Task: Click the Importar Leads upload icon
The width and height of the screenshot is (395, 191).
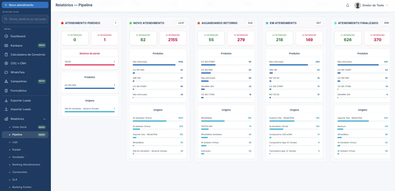Action: [x=6, y=109]
